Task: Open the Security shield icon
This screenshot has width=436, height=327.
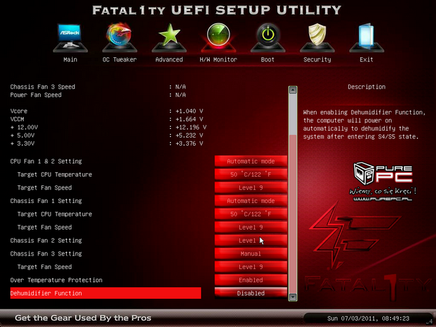Action: point(317,37)
